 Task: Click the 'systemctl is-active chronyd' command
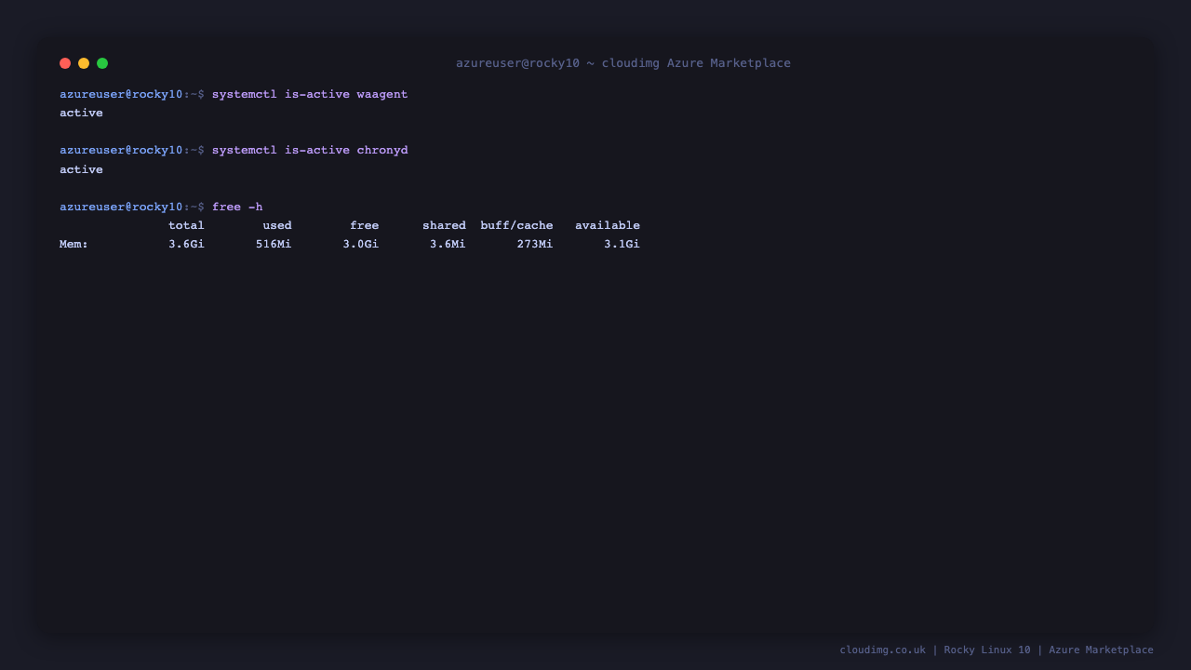tap(310, 151)
